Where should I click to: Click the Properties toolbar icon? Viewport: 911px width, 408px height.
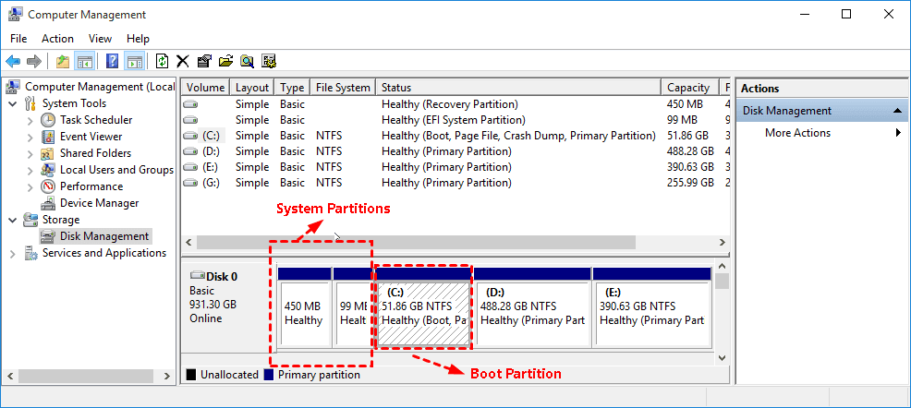204,62
